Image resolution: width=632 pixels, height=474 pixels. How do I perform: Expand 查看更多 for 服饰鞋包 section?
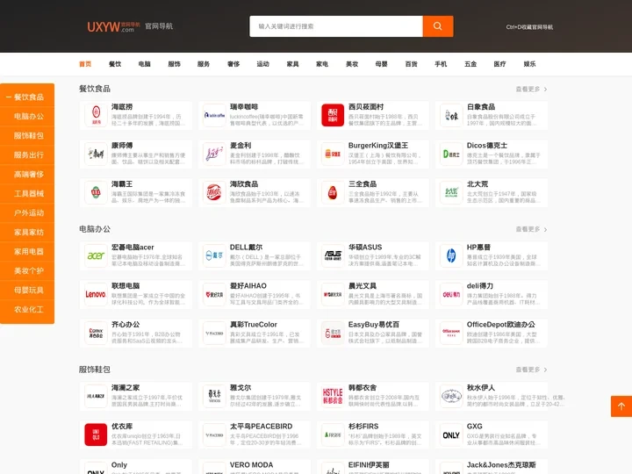531,370
